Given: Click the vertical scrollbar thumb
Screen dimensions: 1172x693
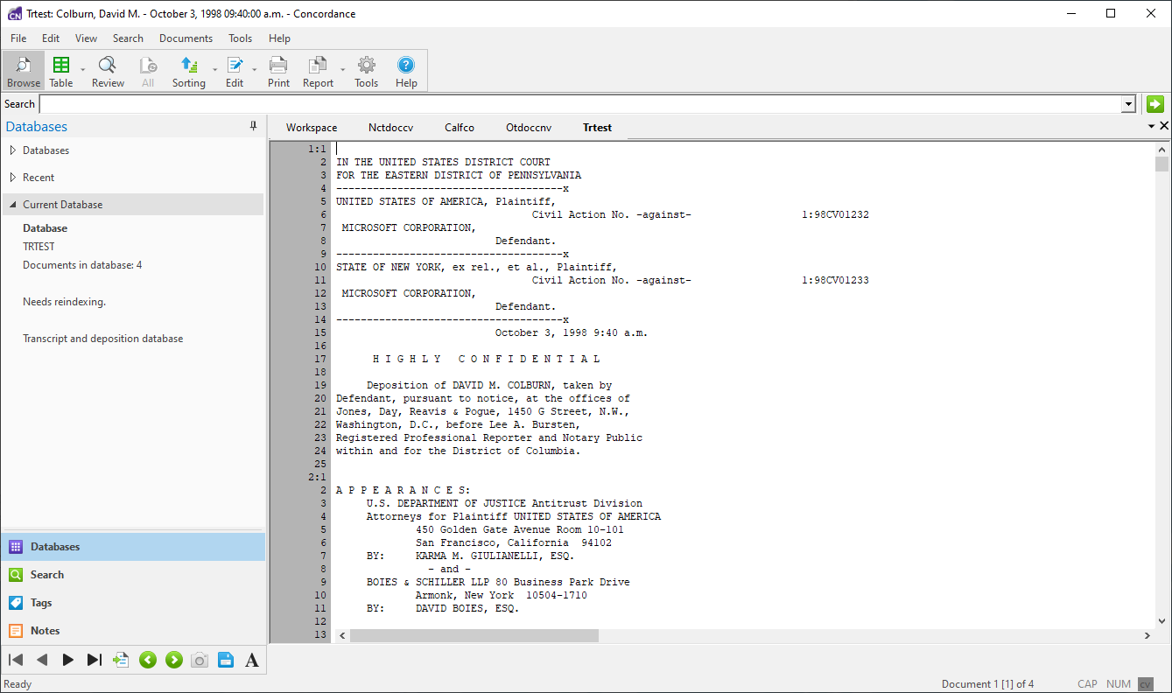Looking at the screenshot, I should (1161, 164).
